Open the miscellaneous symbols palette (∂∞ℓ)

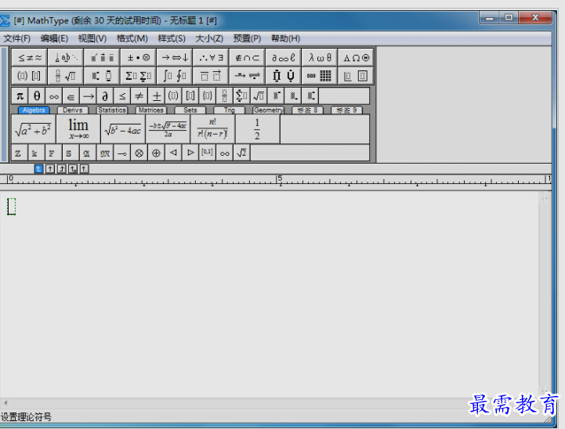tap(283, 58)
